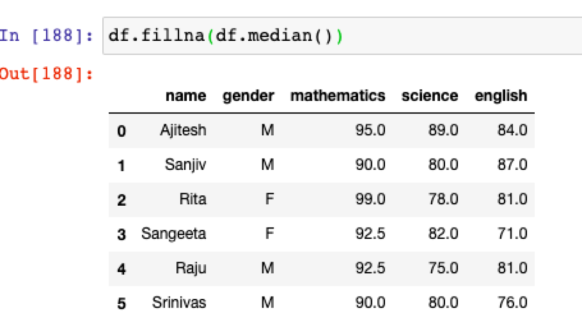Click the name column header

[186, 96]
